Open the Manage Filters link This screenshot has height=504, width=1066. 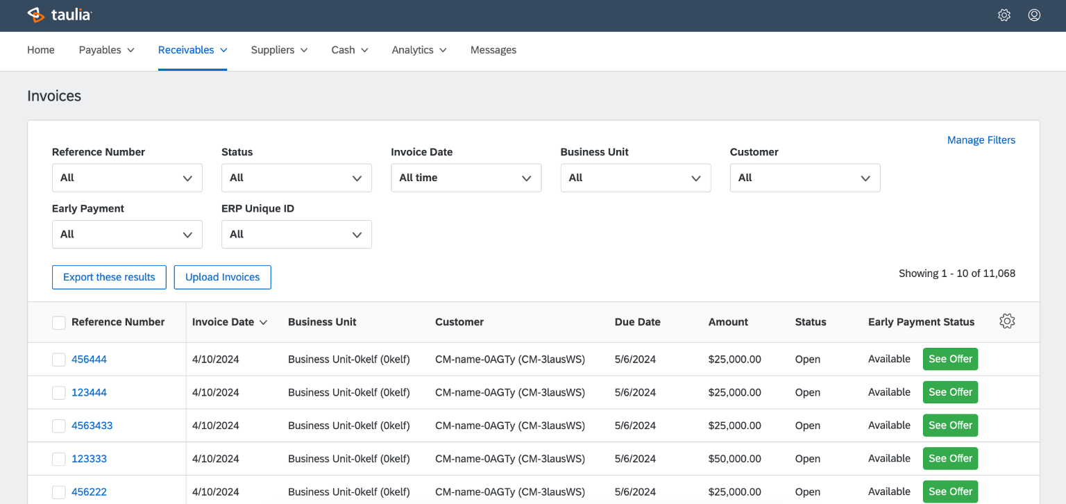coord(981,140)
